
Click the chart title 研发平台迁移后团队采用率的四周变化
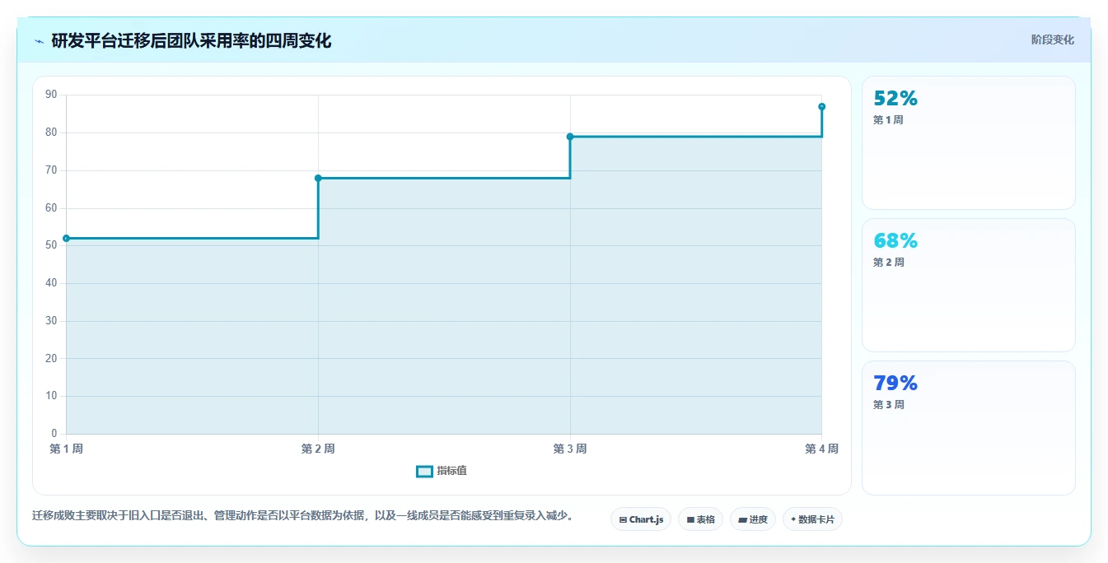191,40
